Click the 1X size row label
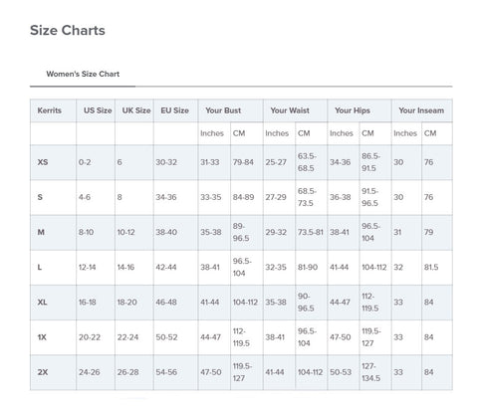478x417 pixels. click(x=53, y=337)
